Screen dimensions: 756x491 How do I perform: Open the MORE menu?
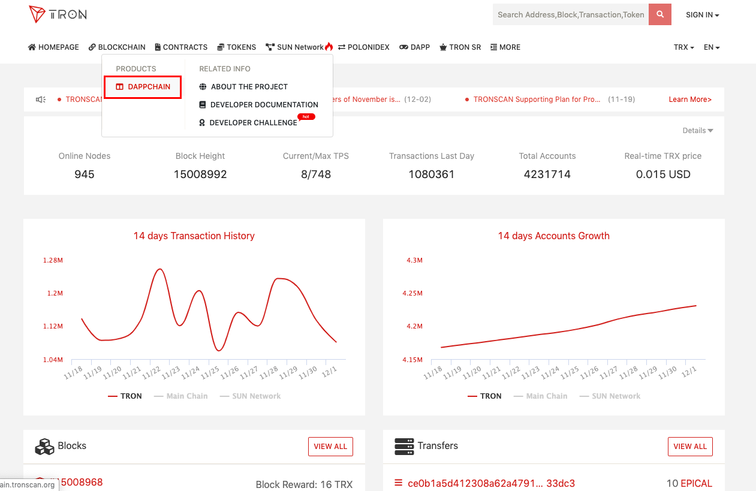505,47
